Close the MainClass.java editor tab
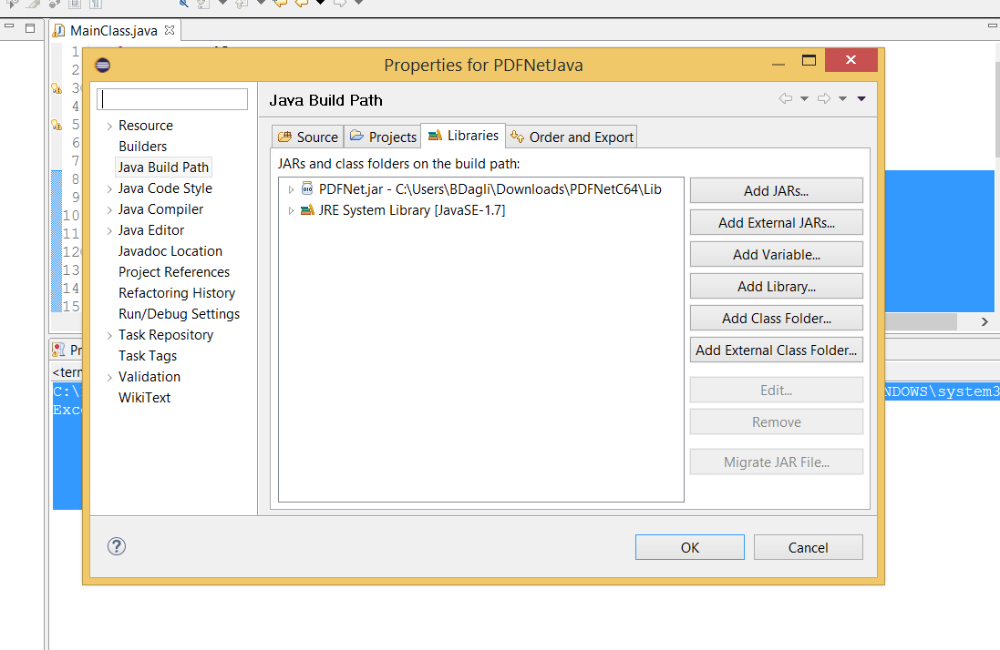 pyautogui.click(x=170, y=30)
